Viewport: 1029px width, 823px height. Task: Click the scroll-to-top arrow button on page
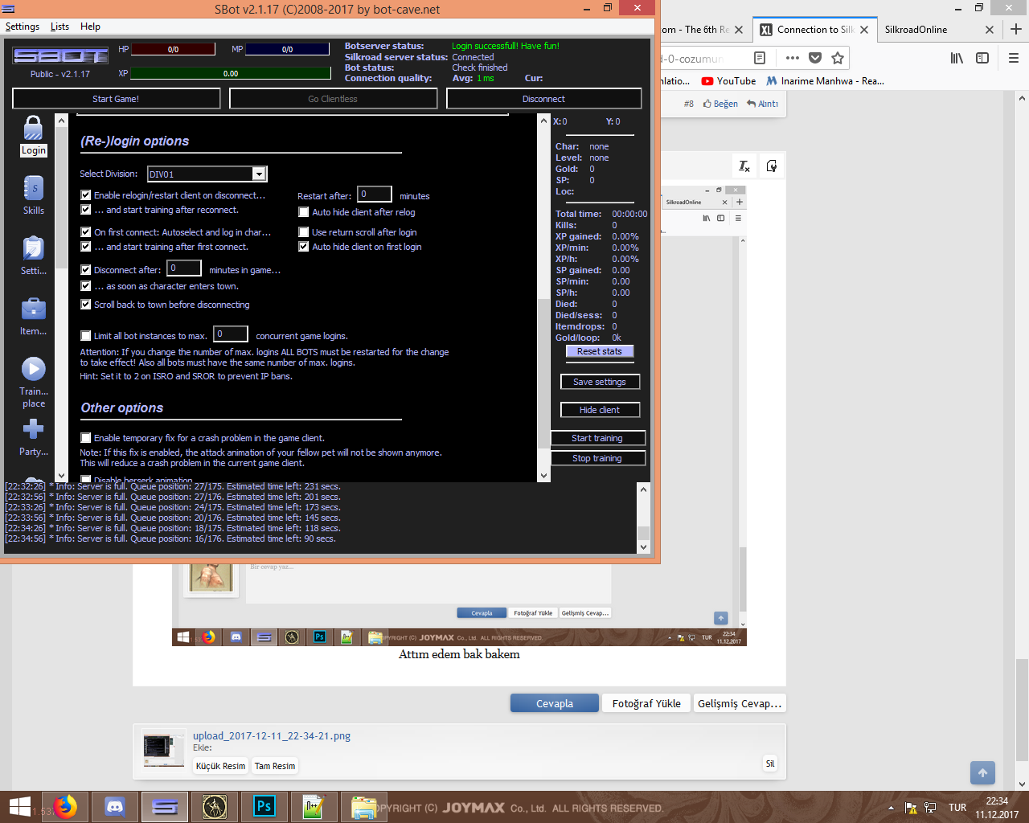[982, 773]
